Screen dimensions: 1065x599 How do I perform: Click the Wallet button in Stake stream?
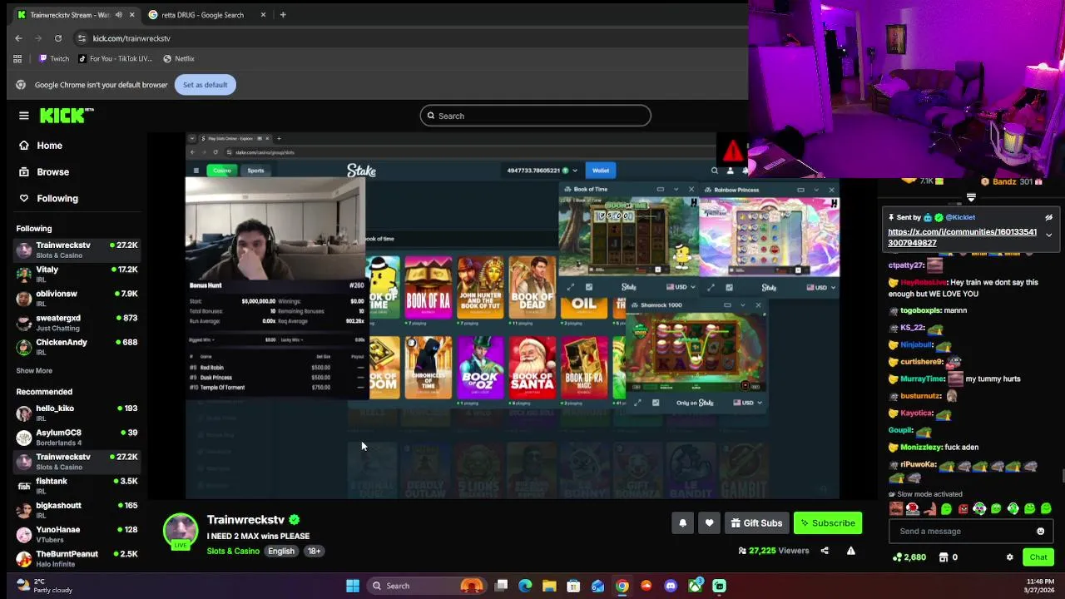601,171
